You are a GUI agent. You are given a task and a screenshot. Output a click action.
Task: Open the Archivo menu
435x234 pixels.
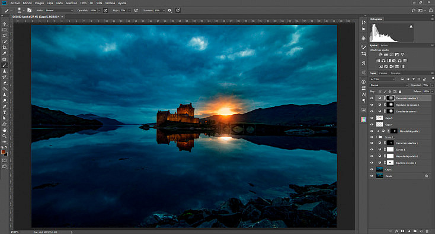point(15,3)
